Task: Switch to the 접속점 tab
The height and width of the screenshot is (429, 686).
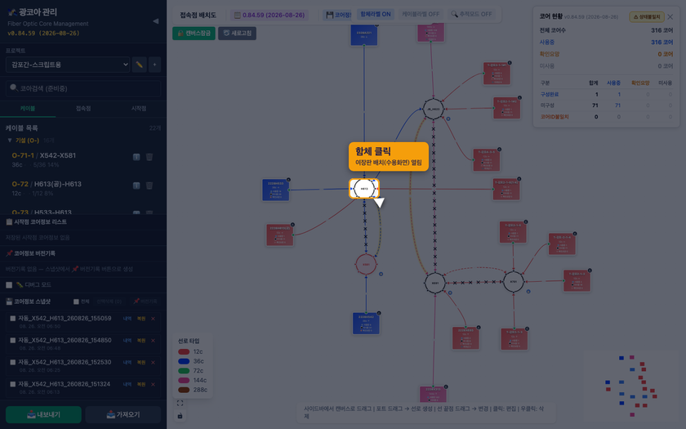Action: (x=83, y=109)
